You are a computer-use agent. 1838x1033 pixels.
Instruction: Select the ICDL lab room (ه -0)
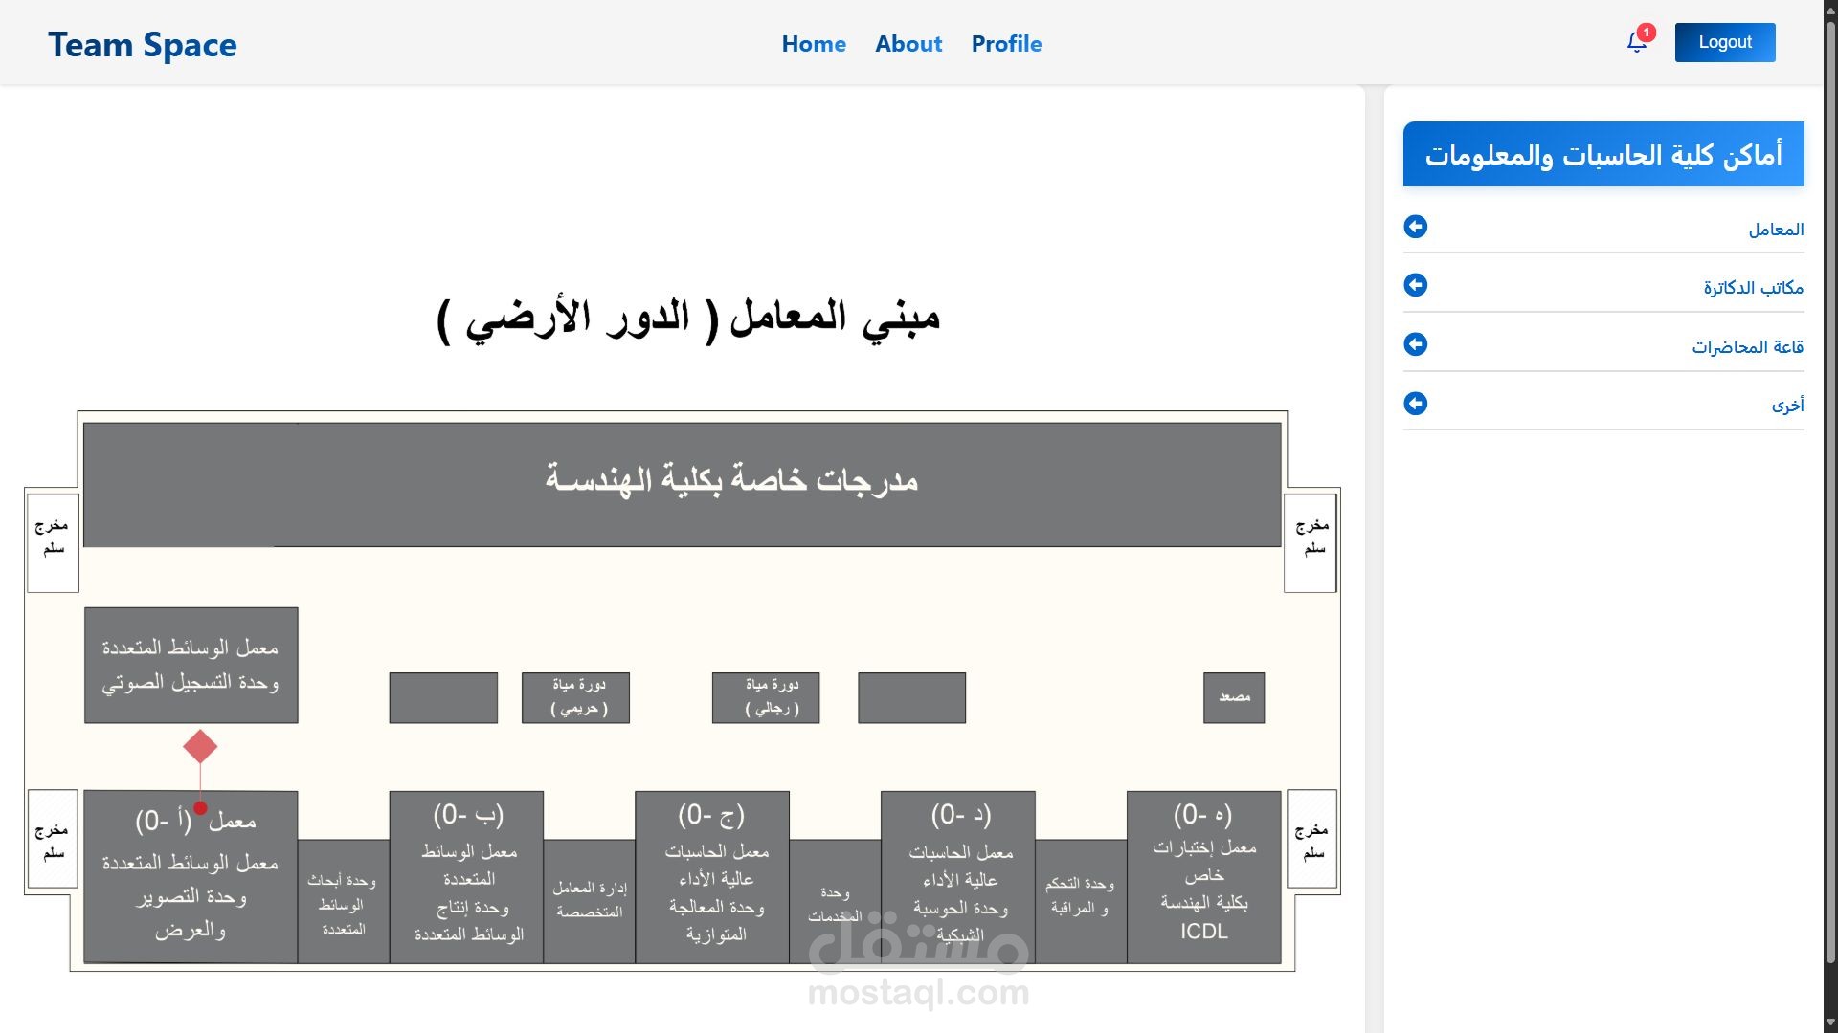[x=1203, y=876]
